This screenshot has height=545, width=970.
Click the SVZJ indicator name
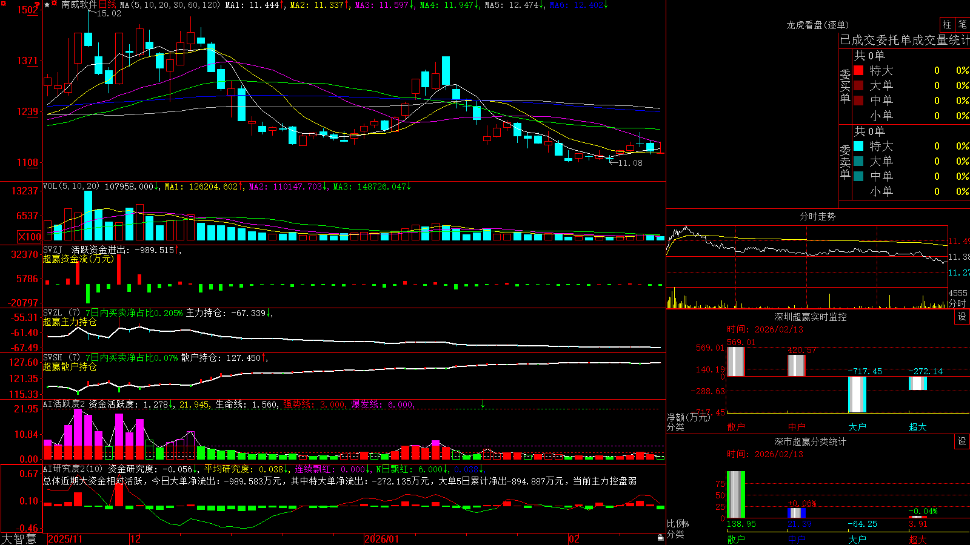click(x=53, y=249)
